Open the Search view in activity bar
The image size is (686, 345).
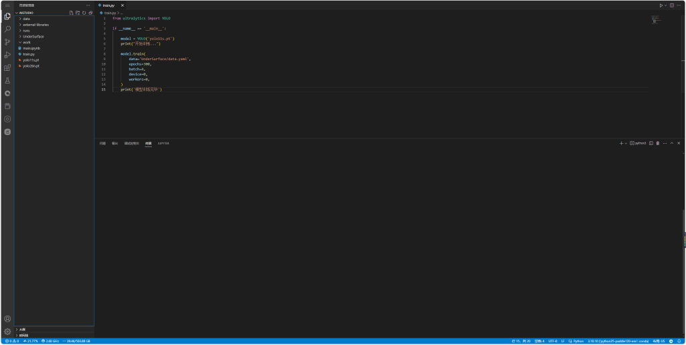pyautogui.click(x=7, y=29)
